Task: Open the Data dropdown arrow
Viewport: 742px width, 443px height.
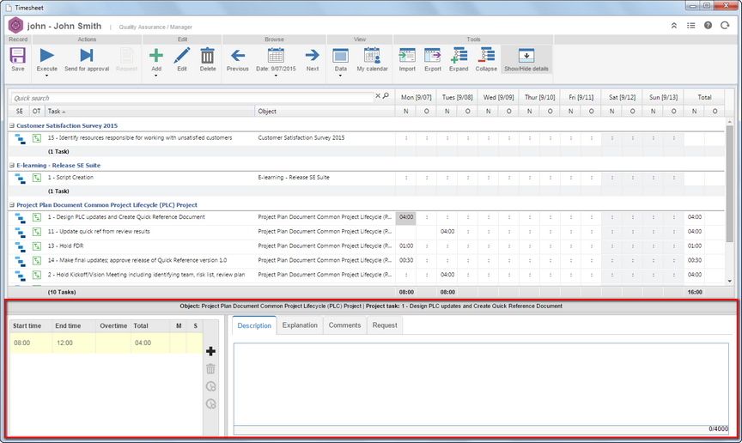Action: [x=341, y=76]
